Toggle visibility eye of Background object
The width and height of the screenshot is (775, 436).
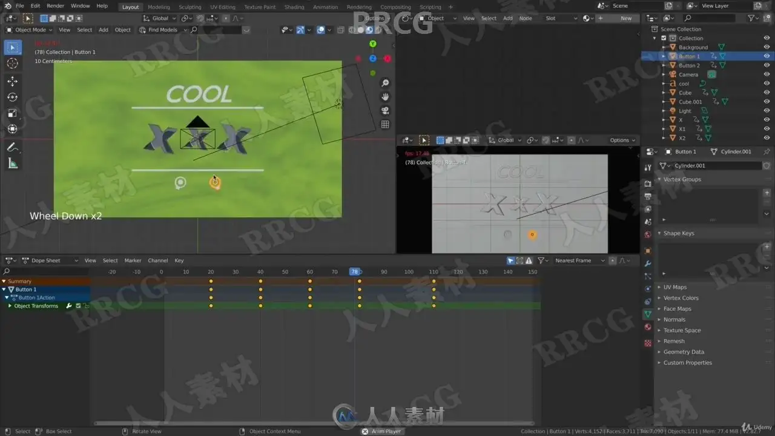(767, 47)
